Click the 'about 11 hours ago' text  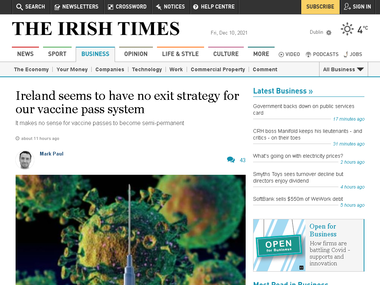pos(40,138)
